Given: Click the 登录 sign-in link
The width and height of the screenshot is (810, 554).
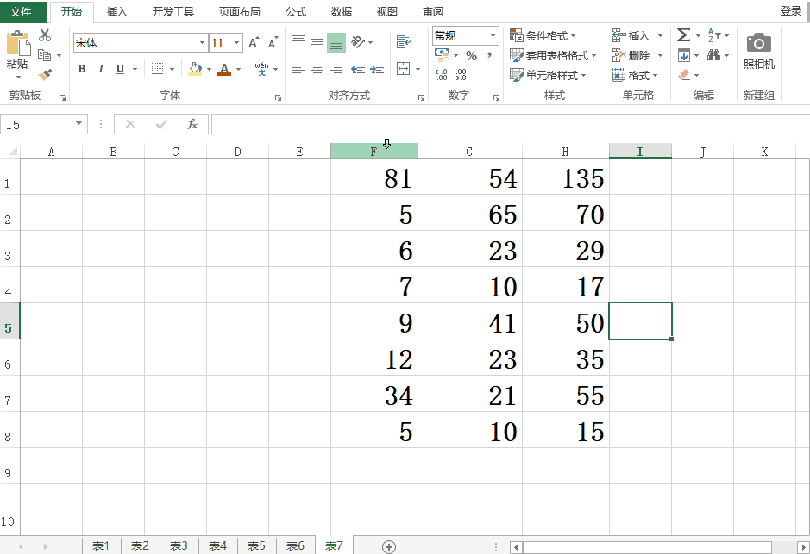Looking at the screenshot, I should 790,11.
